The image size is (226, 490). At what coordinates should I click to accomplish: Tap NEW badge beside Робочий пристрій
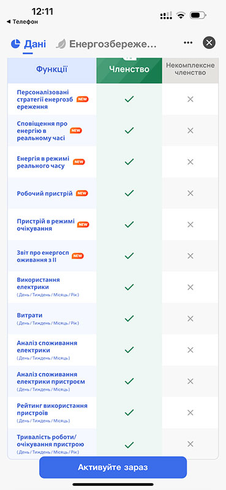click(x=82, y=194)
